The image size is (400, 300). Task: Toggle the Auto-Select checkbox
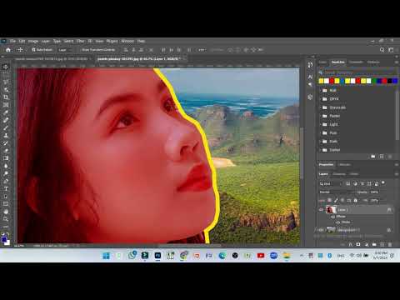33,50
